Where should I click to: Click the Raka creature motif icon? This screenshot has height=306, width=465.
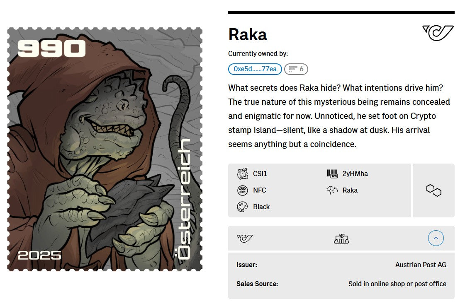click(332, 190)
